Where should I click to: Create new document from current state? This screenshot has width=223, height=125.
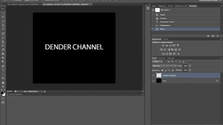coord(208,36)
